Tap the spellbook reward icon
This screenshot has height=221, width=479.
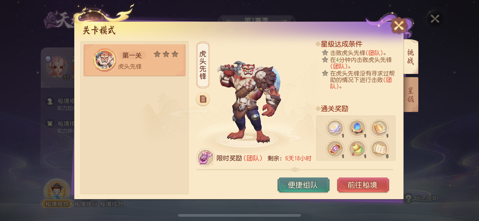tap(379, 128)
